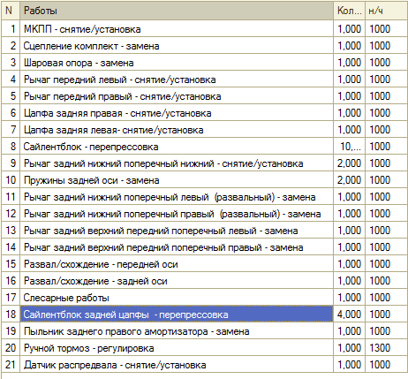
Task: Click 1300 rate cell for Ручной тормоз
Action: point(387,348)
